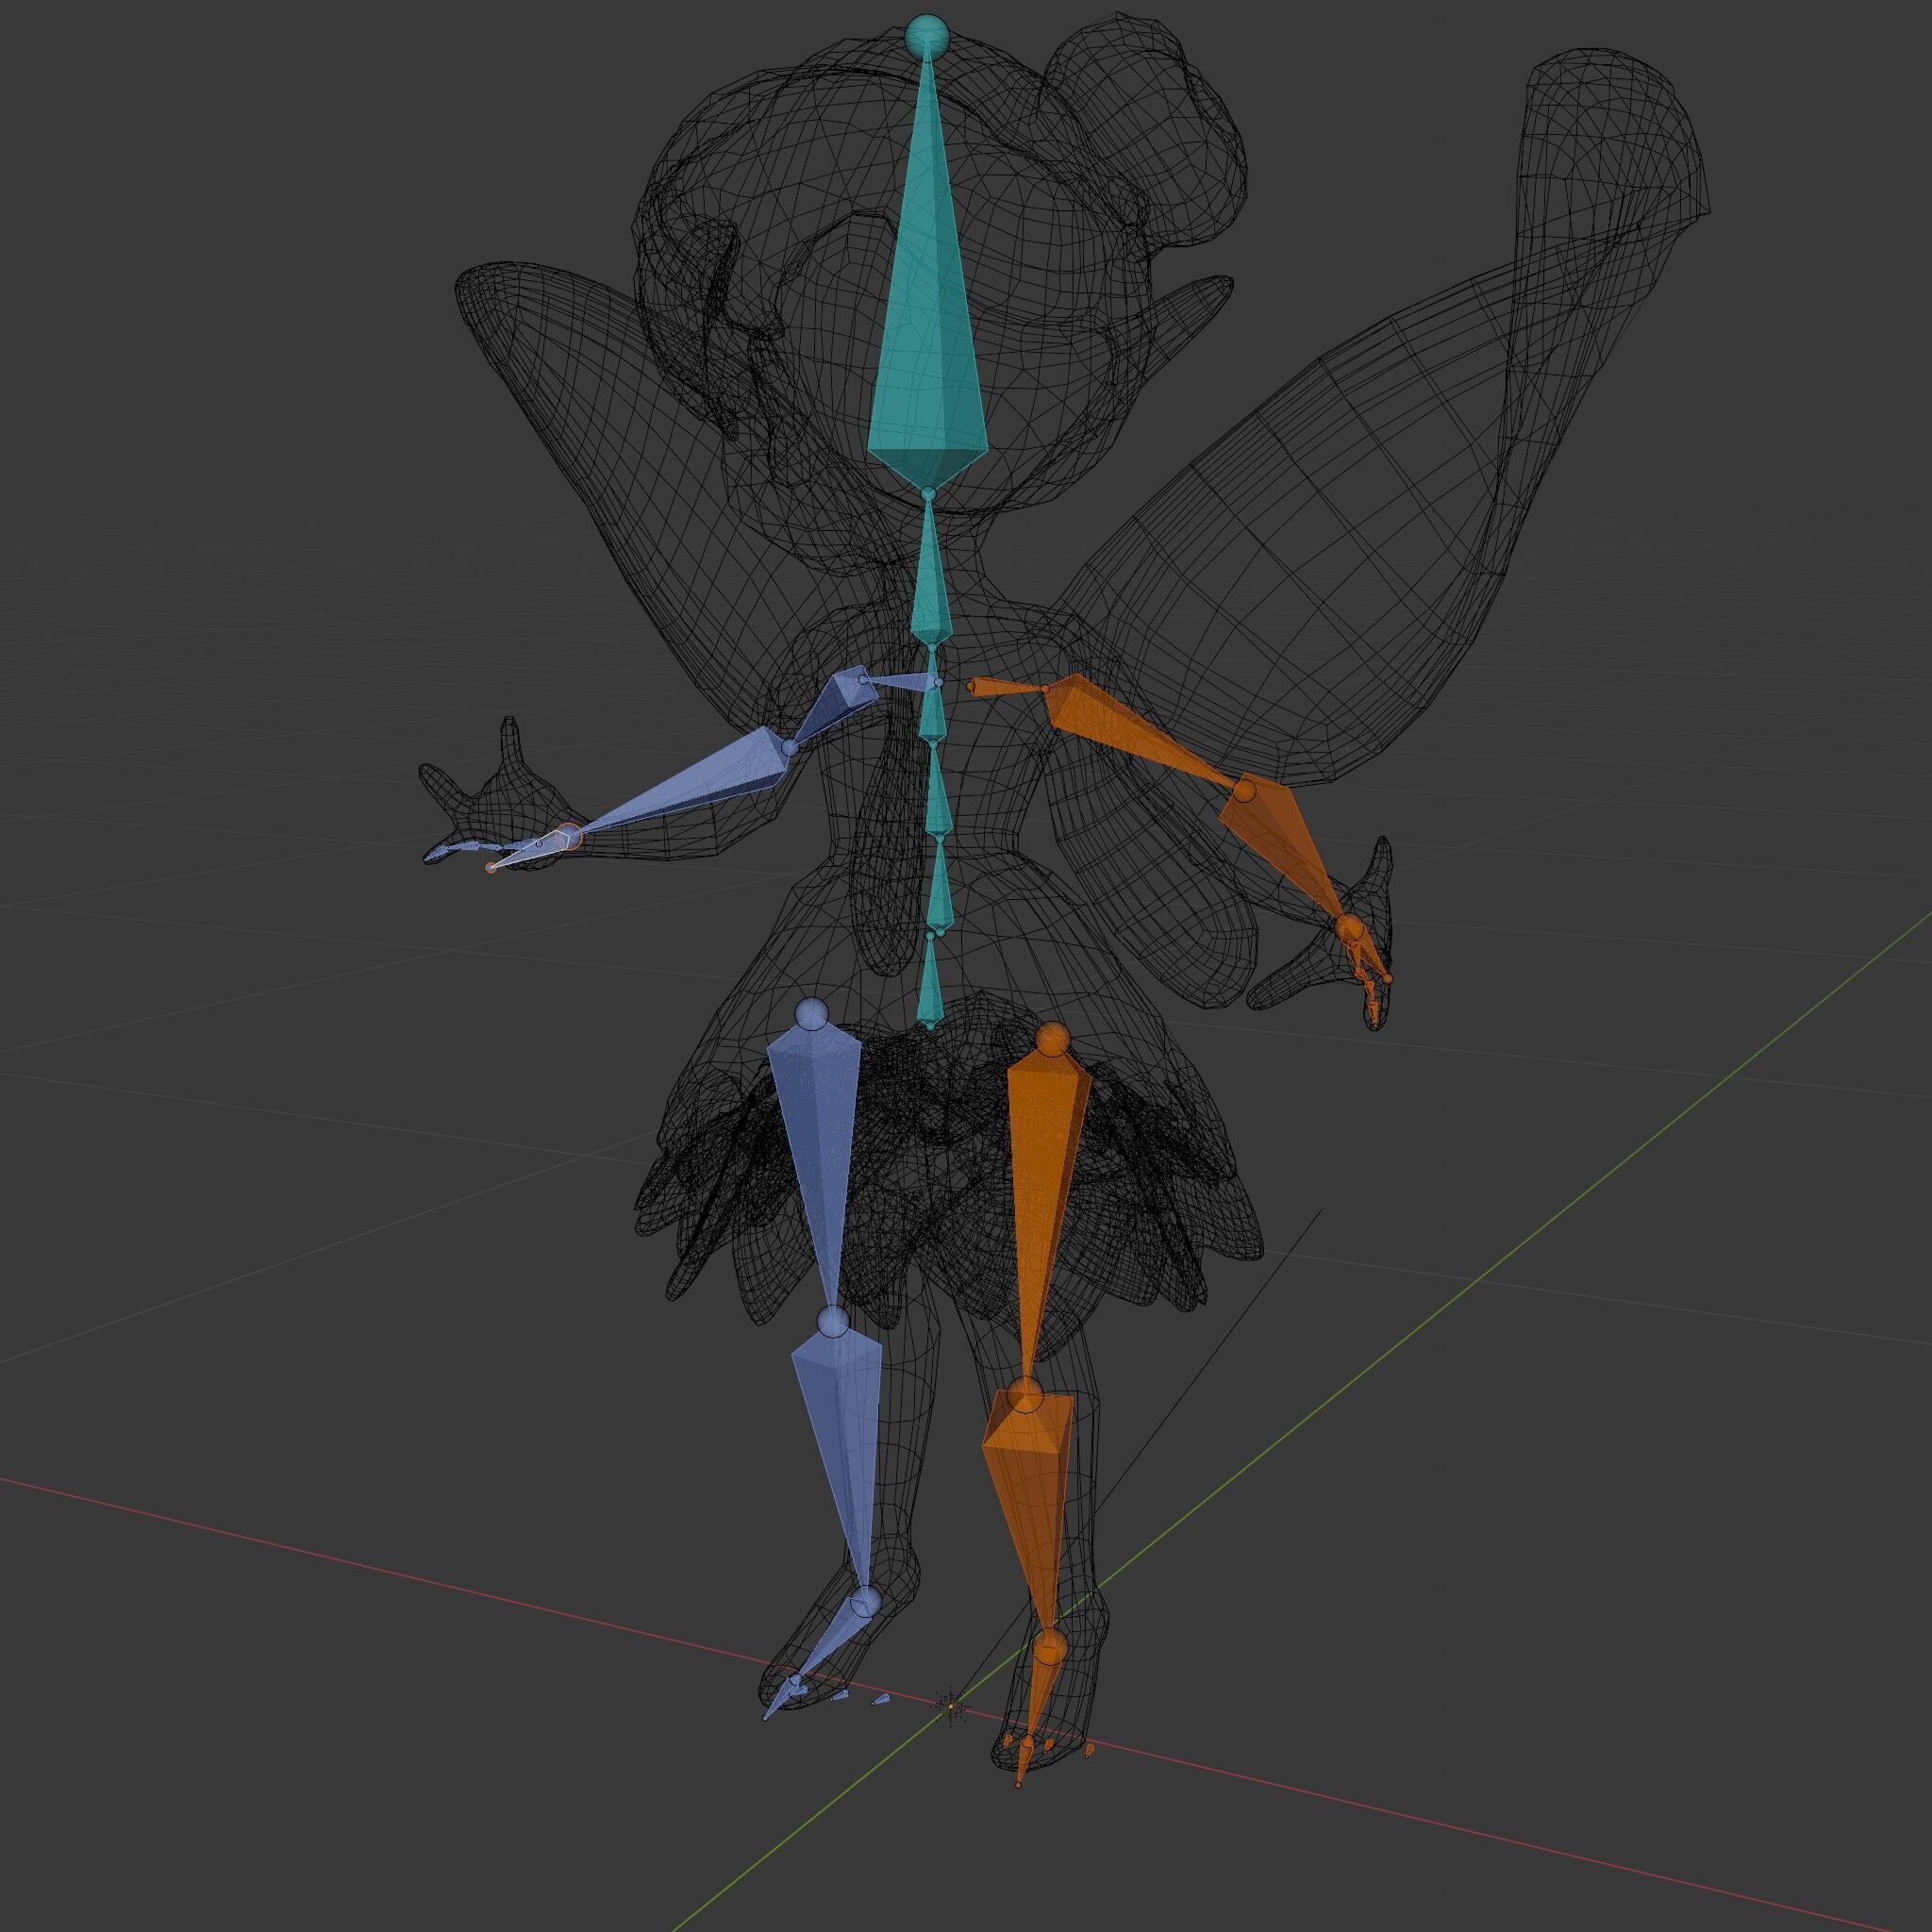Select the blue shoulder bone near spine
This screenshot has height=1932, width=1932.
coord(900,683)
